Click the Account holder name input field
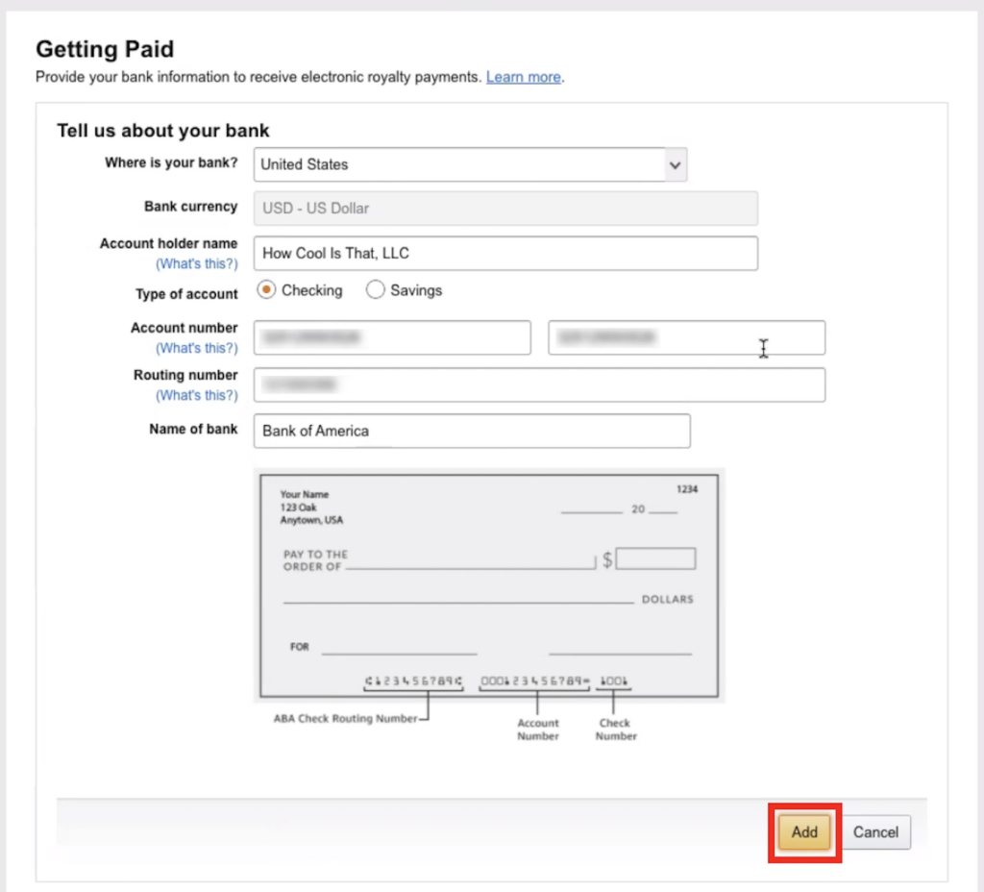The image size is (984, 892). tap(504, 253)
